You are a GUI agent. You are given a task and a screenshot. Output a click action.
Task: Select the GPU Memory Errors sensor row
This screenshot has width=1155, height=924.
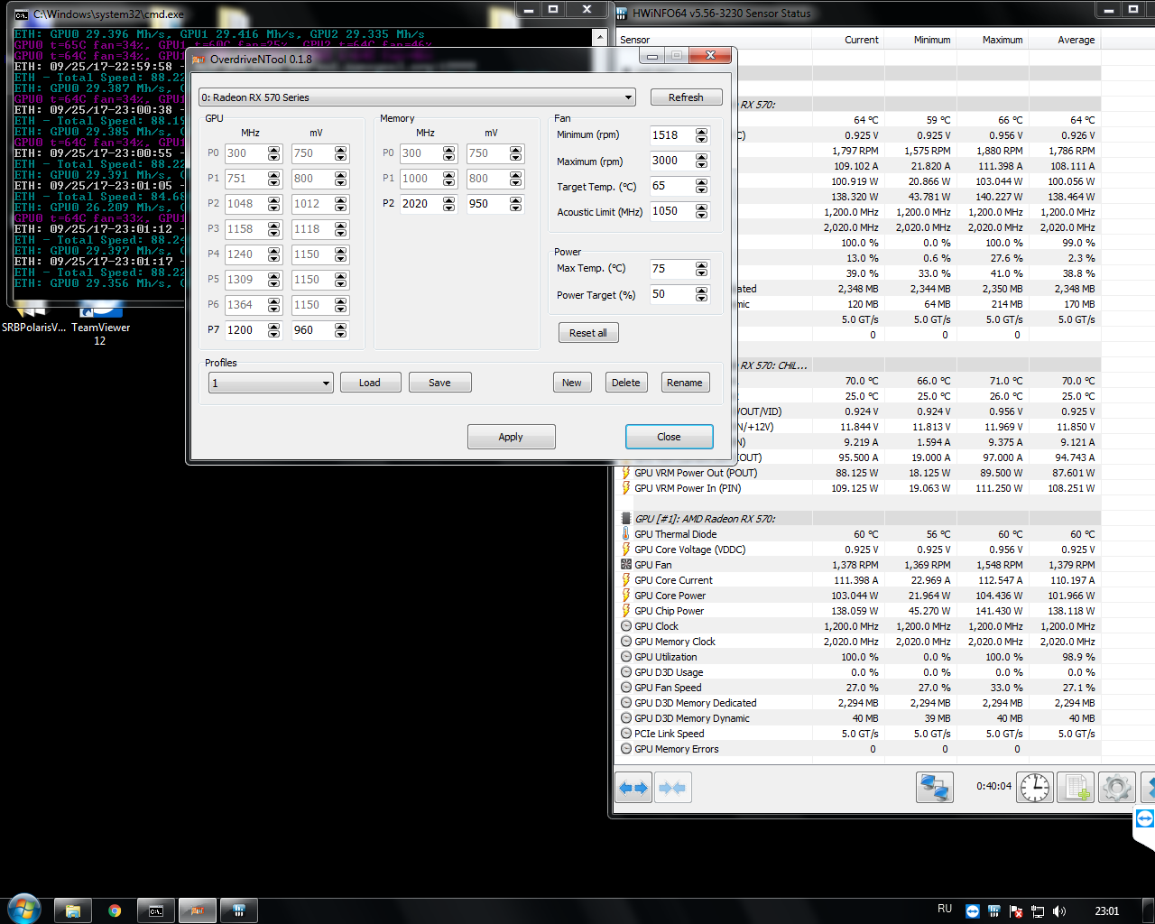(859, 749)
